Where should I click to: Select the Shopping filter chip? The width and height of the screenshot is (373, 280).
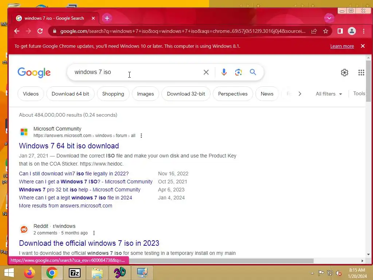click(113, 94)
